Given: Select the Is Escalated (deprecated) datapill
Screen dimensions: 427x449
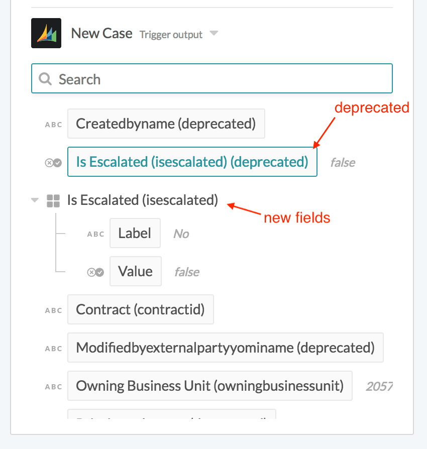Looking at the screenshot, I should click(x=192, y=162).
